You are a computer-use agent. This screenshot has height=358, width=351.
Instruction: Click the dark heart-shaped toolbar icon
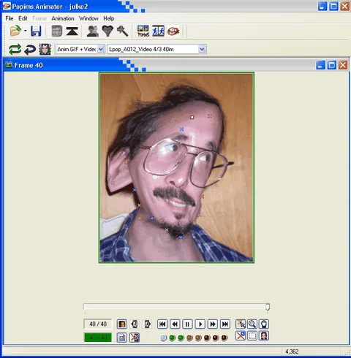[x=107, y=31]
